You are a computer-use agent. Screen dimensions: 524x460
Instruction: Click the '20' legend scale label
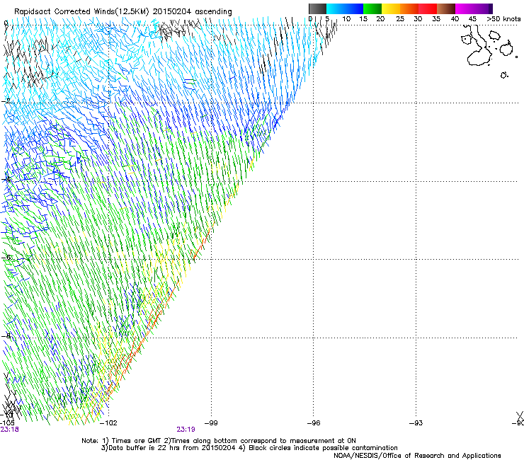[380, 19]
